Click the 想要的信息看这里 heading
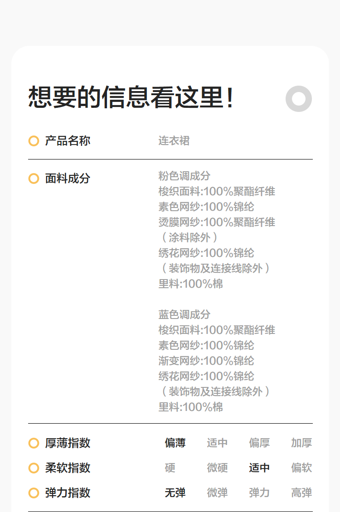 131,98
